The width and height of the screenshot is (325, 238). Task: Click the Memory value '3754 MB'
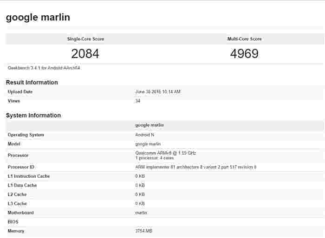[143, 231]
